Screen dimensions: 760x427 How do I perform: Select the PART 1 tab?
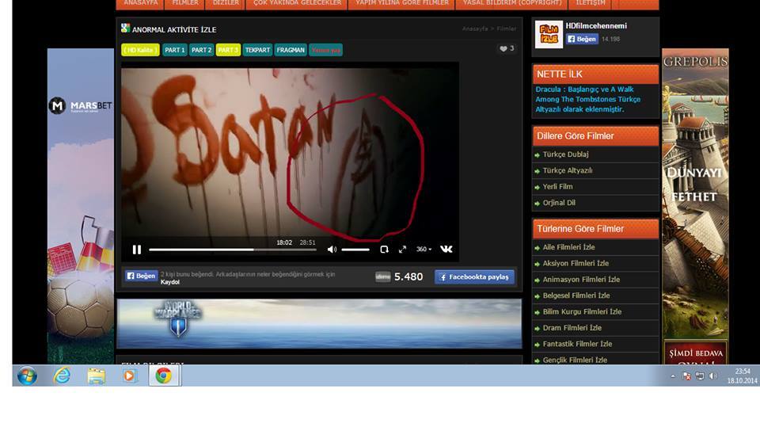[x=174, y=50]
